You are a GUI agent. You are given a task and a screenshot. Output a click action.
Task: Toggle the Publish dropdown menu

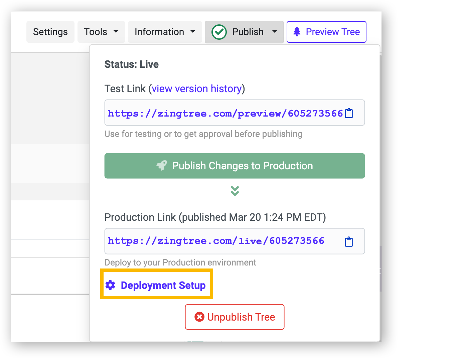[244, 32]
